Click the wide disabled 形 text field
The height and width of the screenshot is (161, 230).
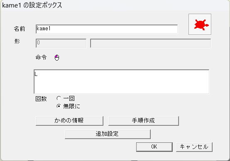pos(151,43)
